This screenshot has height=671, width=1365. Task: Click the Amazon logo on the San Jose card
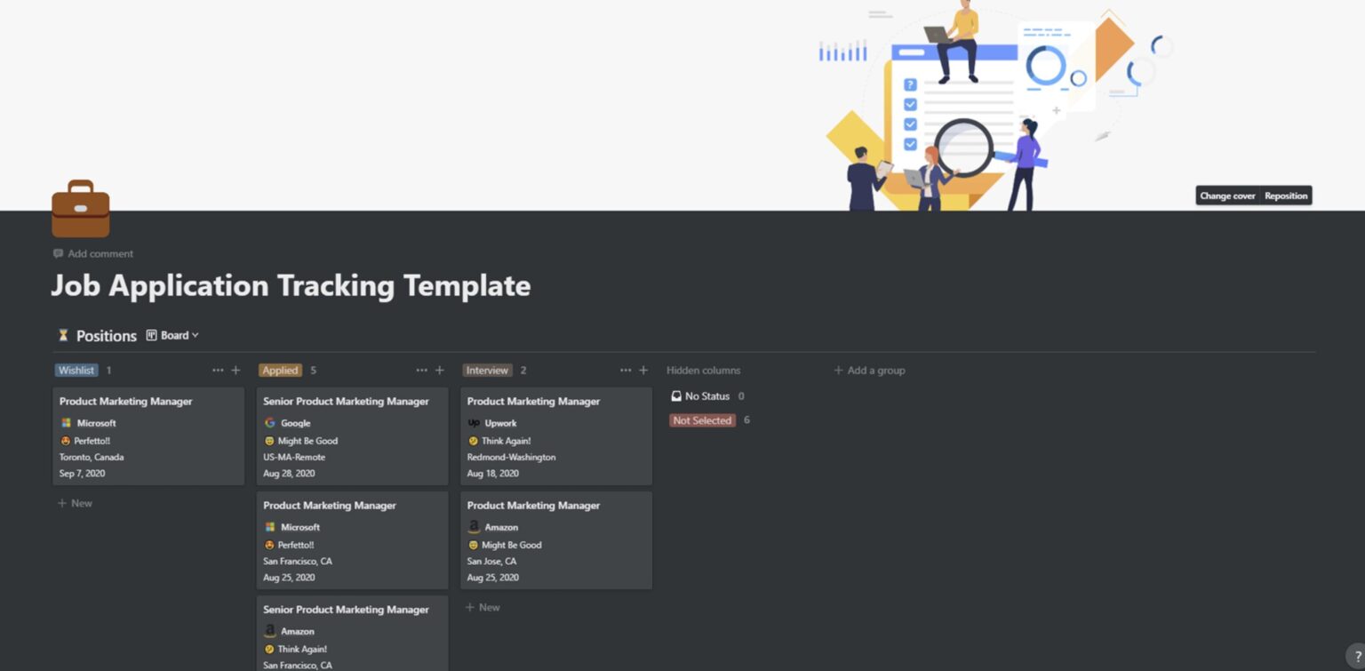point(474,527)
